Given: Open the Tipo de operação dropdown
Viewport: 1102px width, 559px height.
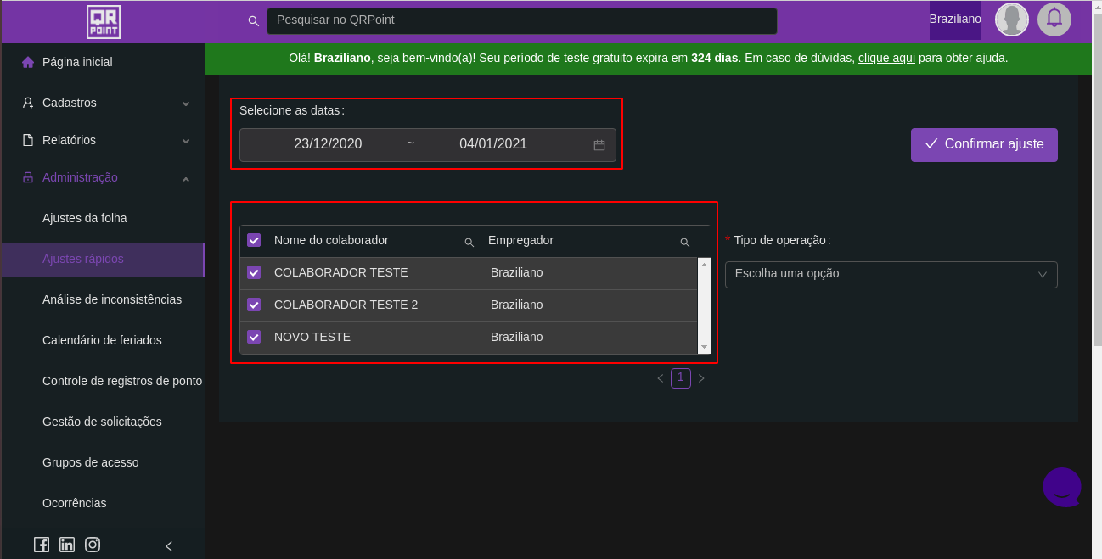Looking at the screenshot, I should coord(891,274).
